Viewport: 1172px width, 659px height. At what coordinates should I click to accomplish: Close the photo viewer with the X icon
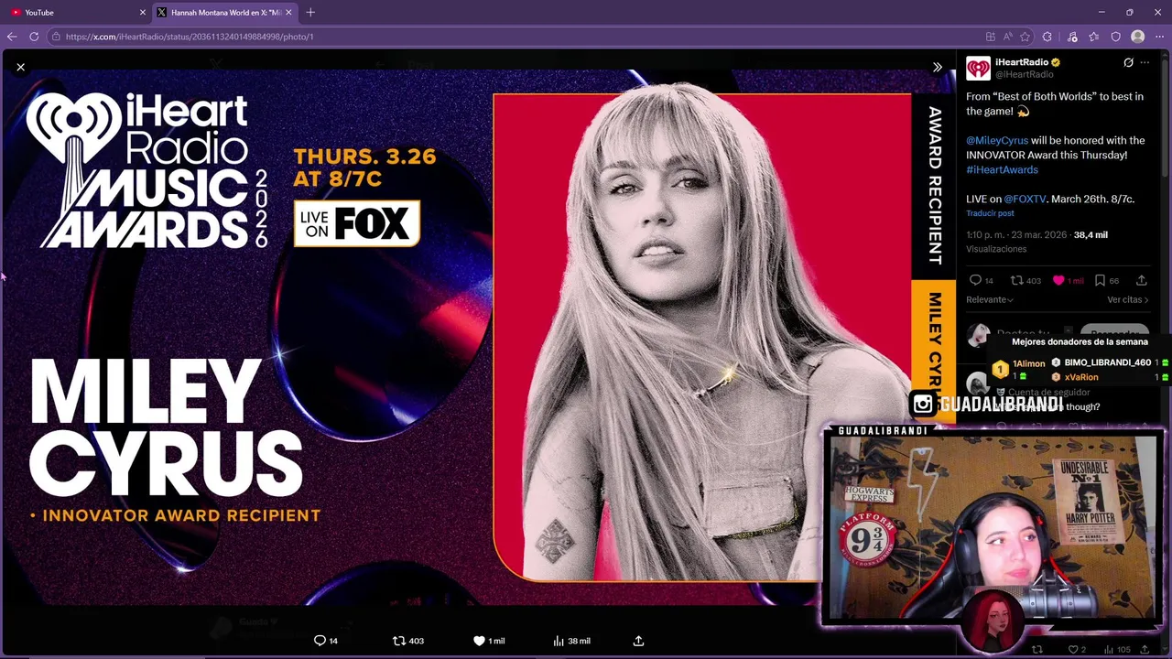coord(20,67)
